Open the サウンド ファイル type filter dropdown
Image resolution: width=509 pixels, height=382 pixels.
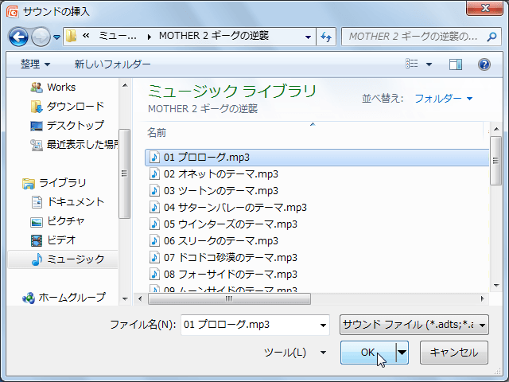point(414,325)
